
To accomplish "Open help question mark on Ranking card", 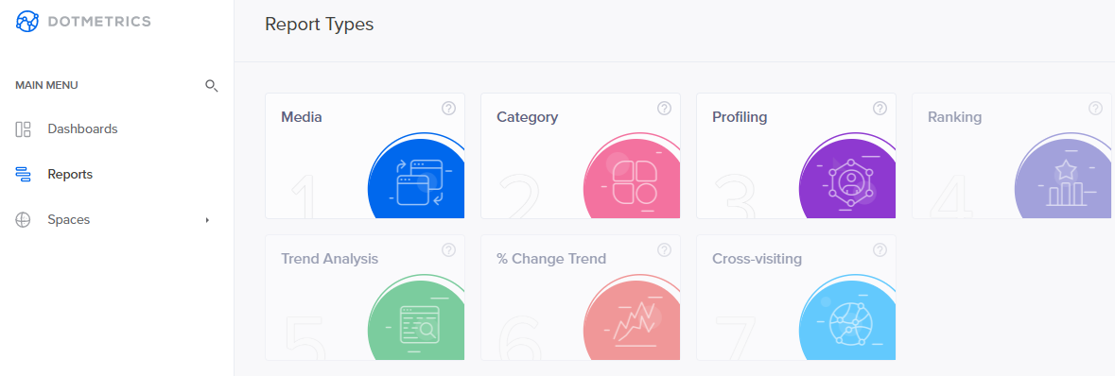I will point(1095,108).
